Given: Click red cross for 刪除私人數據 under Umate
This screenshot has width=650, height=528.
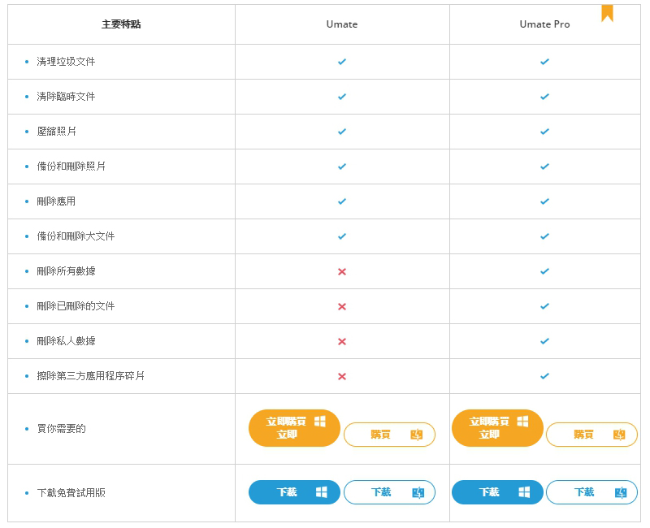Looking at the screenshot, I should [342, 341].
